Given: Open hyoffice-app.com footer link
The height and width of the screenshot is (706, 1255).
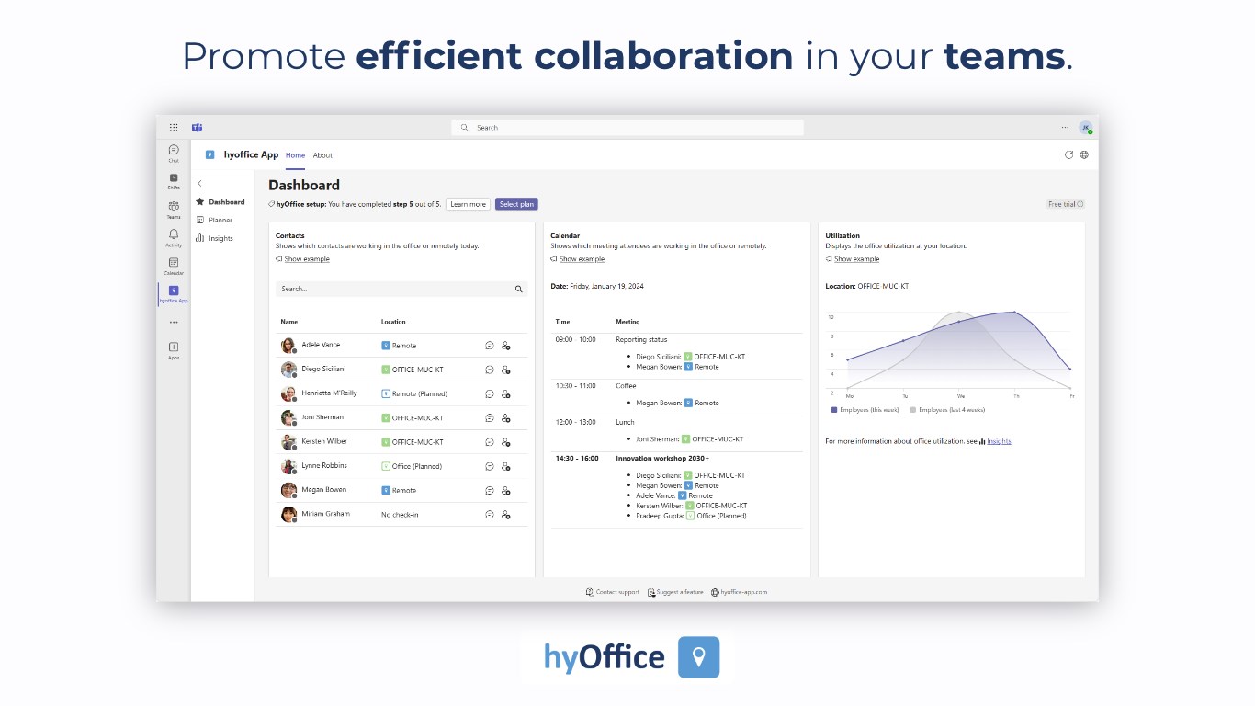Looking at the screenshot, I should point(739,592).
